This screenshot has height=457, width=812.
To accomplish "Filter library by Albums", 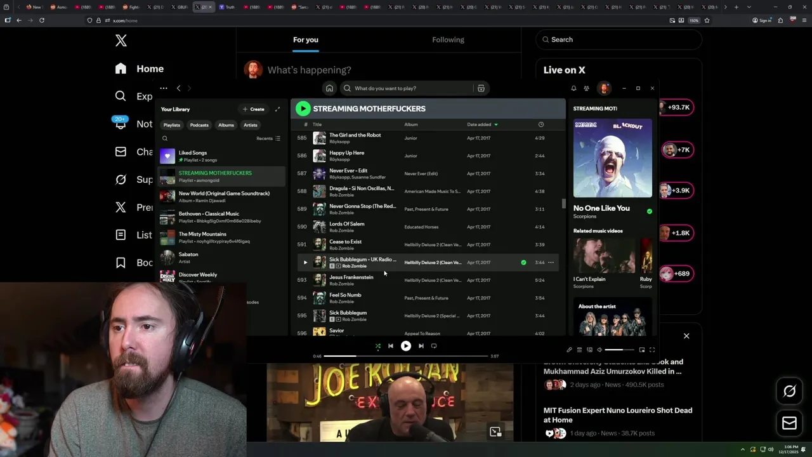I will click(226, 125).
